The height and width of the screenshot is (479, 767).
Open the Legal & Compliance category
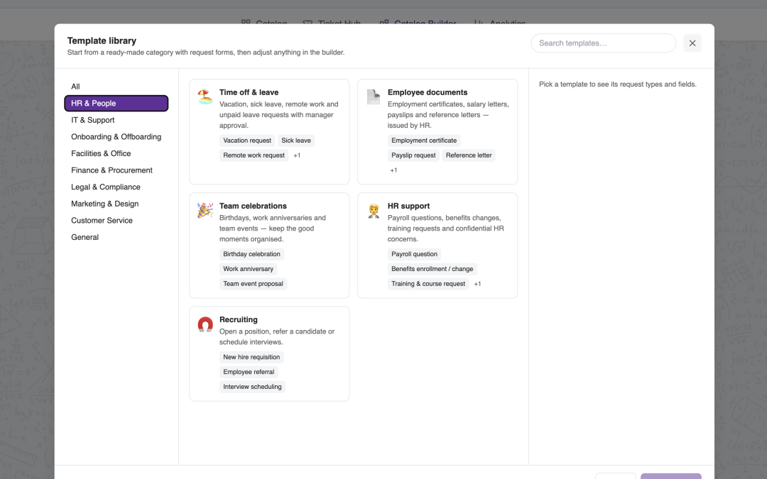(x=116, y=187)
